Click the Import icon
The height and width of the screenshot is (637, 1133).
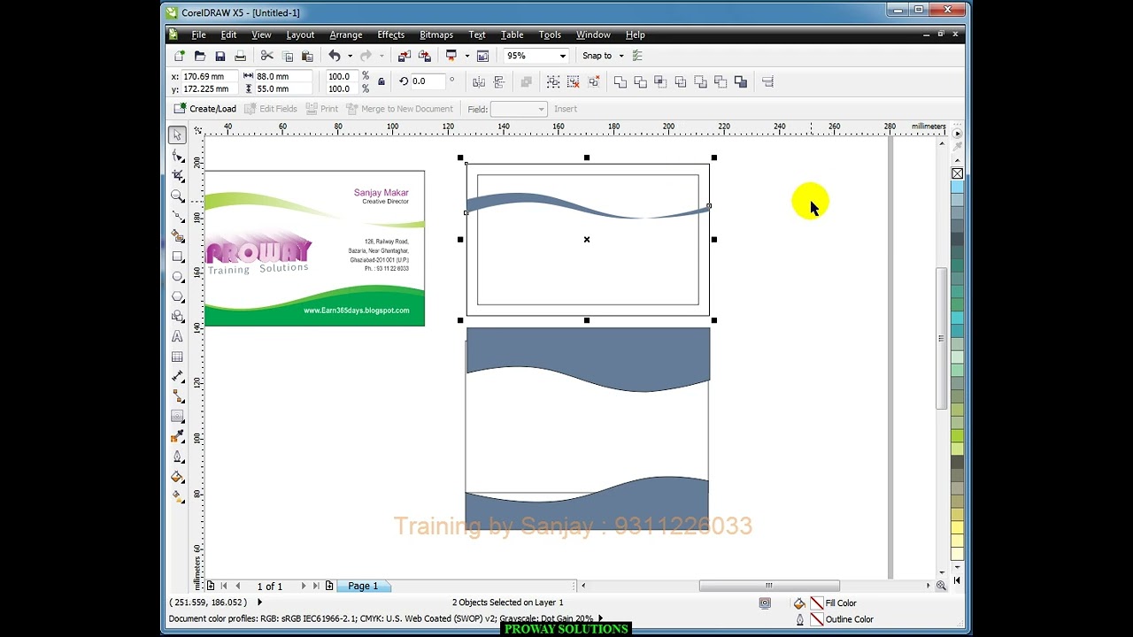[x=405, y=56]
